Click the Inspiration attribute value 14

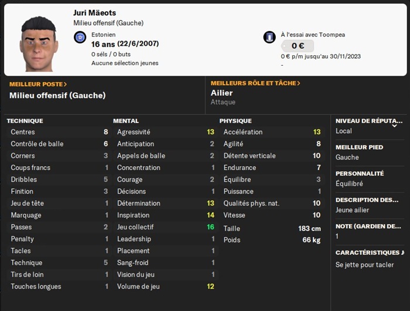pos(210,215)
